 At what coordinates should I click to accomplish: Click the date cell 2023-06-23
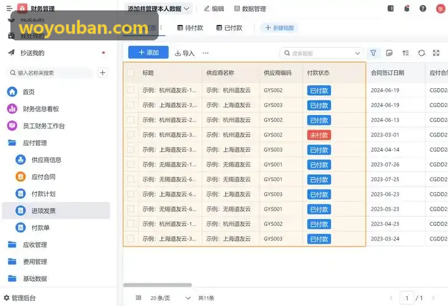[x=385, y=194]
